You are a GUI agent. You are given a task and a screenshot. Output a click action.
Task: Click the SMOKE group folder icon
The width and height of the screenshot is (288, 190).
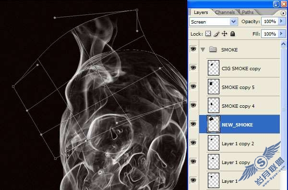coord(213,50)
